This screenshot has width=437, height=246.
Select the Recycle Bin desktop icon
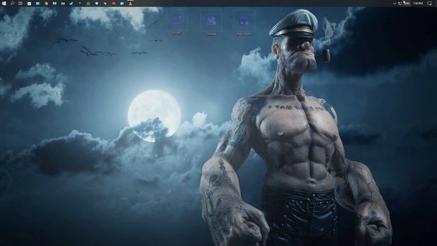click(244, 23)
